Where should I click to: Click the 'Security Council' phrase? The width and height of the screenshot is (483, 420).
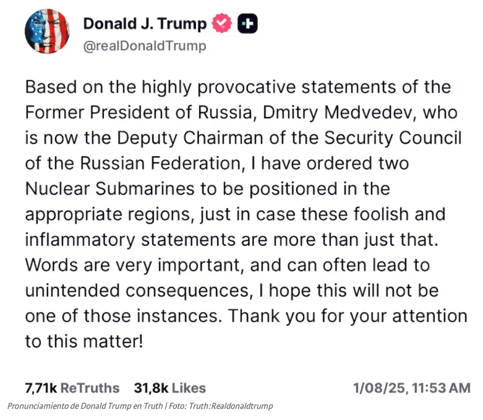coord(393,138)
